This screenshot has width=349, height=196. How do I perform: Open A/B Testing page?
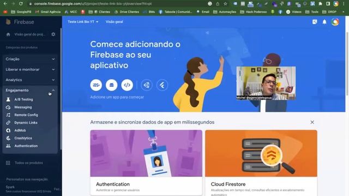(x=23, y=99)
